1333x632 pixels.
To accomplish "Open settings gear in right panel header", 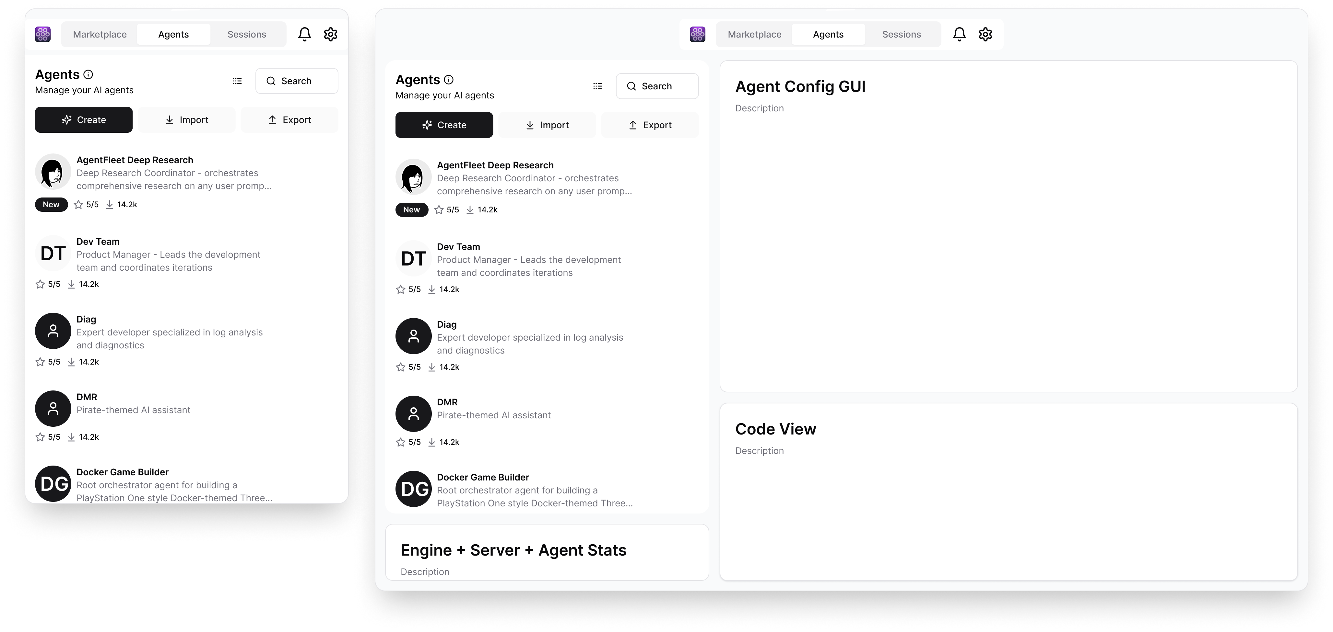I will (985, 34).
